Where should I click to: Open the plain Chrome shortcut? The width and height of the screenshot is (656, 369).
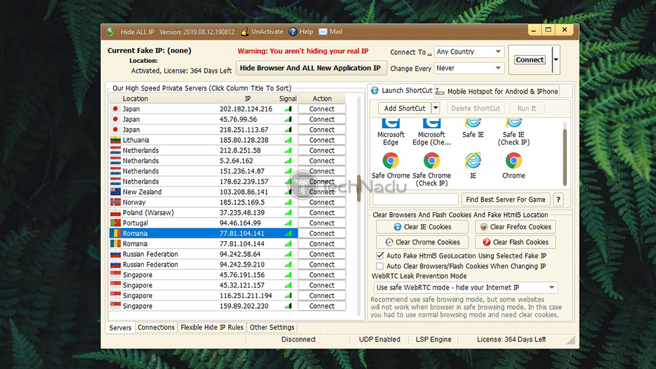point(514,166)
